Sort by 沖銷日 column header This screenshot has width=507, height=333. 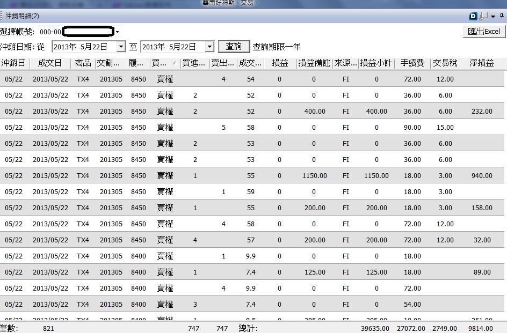point(15,63)
